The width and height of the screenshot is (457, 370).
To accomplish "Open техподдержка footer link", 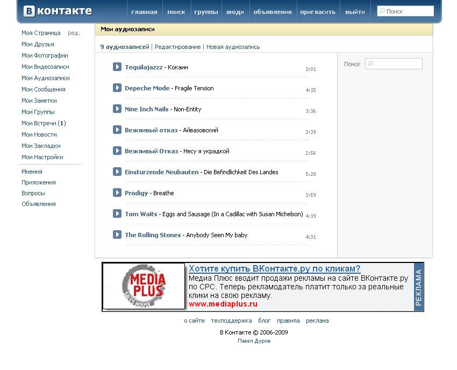I will coord(231,321).
